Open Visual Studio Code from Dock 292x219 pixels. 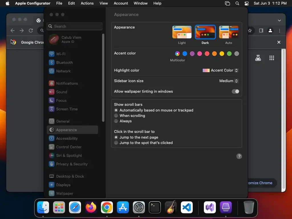(x=187, y=208)
